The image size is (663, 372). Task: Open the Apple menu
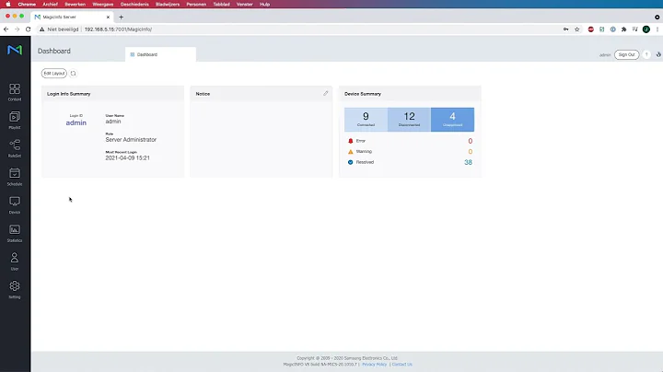click(8, 5)
